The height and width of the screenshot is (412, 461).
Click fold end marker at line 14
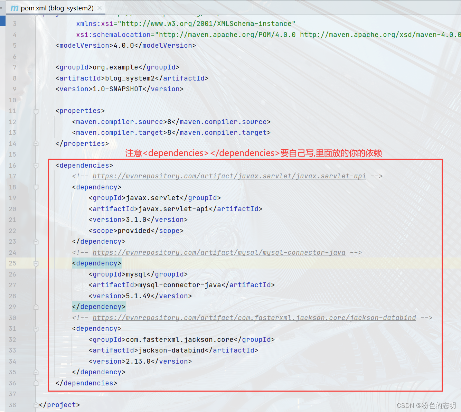(x=36, y=143)
